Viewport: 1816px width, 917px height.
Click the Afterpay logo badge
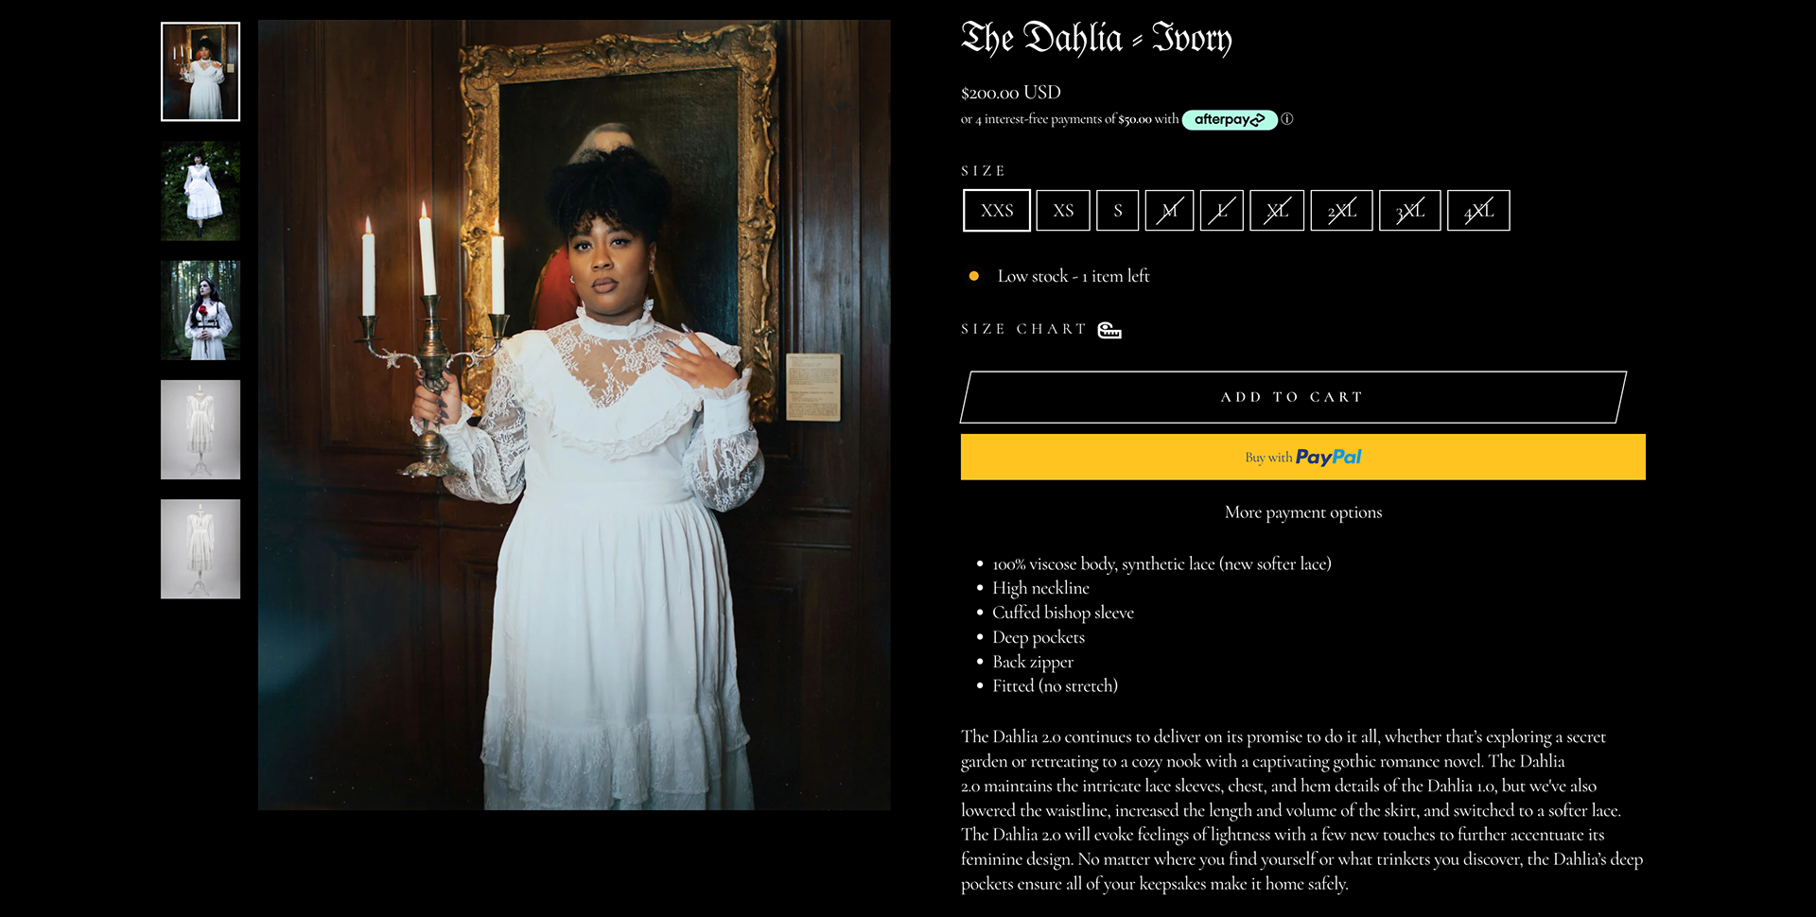(x=1230, y=120)
